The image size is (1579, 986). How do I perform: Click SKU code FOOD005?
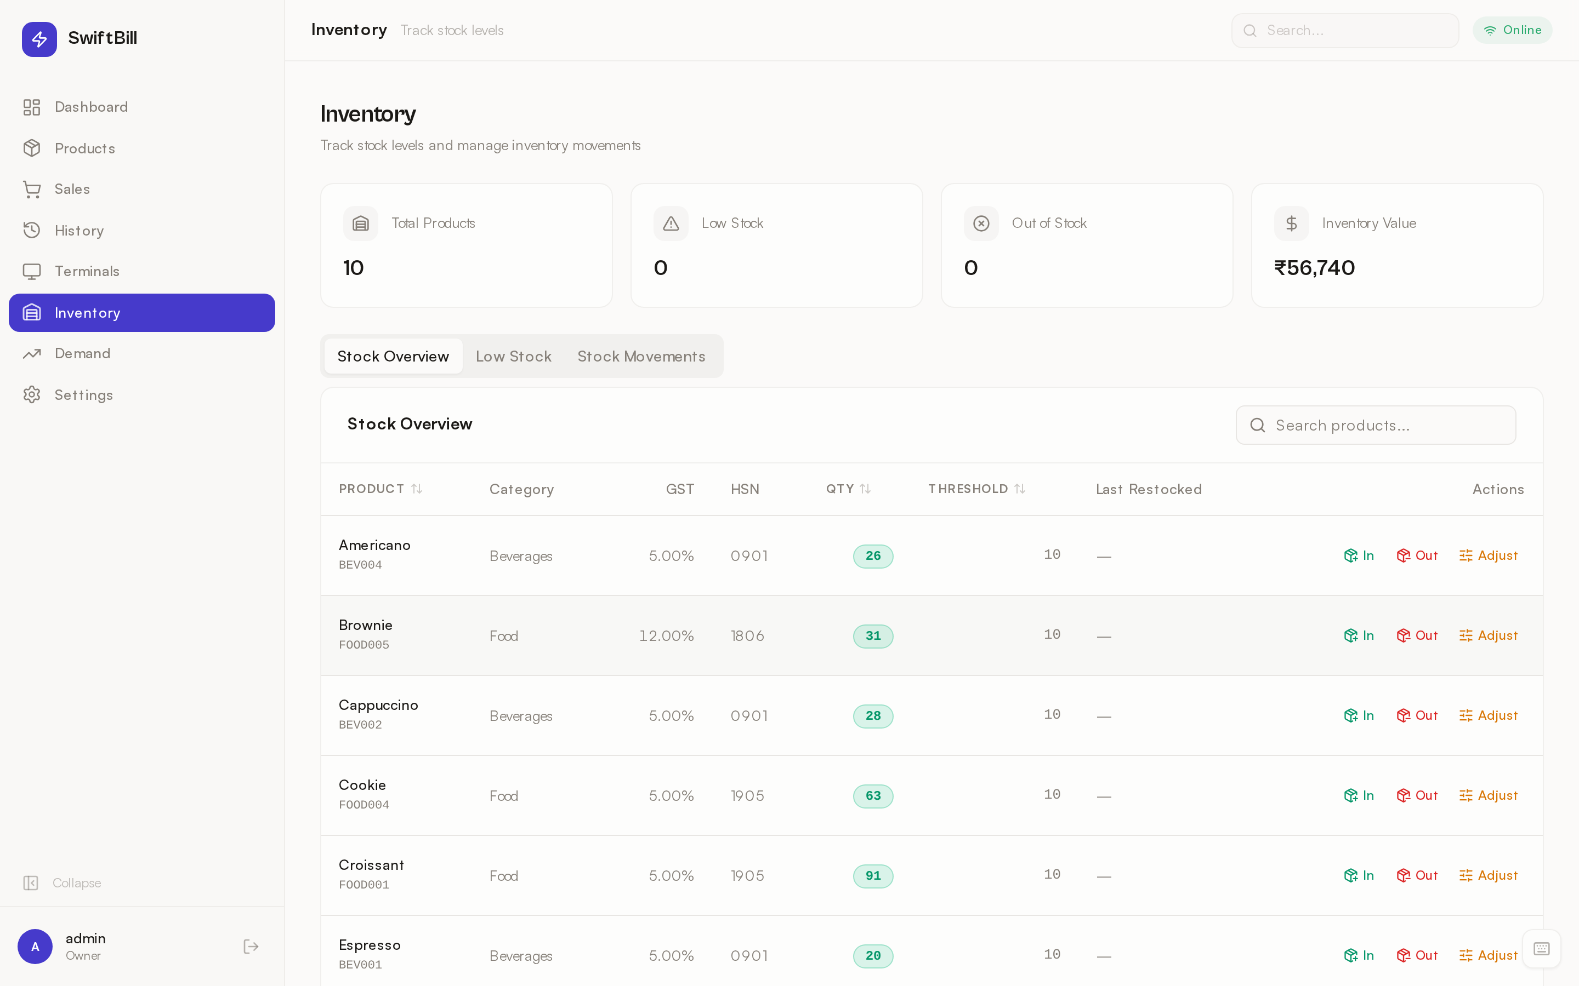[364, 645]
